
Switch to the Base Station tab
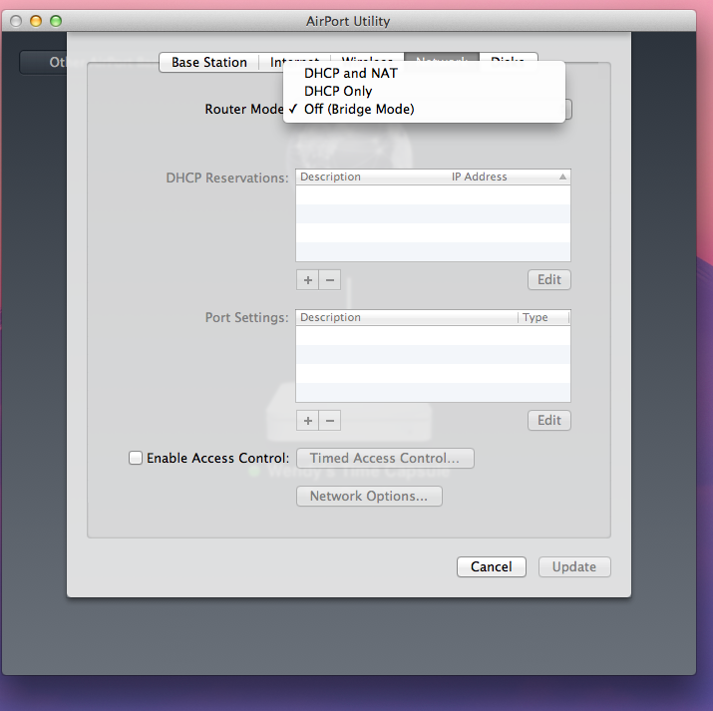[x=209, y=62]
